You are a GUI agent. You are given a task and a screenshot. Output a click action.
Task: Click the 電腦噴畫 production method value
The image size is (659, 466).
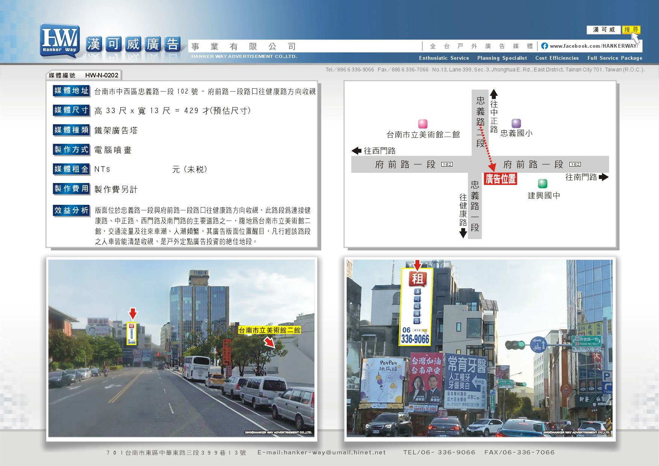coord(113,150)
